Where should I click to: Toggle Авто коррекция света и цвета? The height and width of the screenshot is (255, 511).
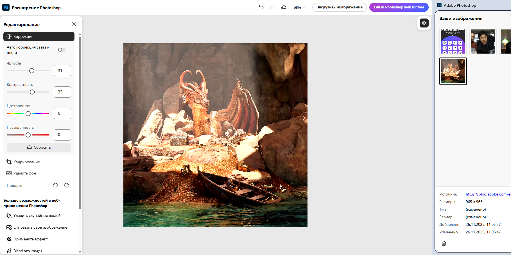(62, 50)
